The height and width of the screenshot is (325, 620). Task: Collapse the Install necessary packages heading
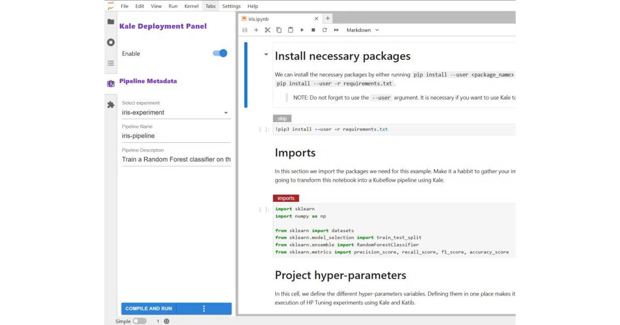pyautogui.click(x=266, y=54)
